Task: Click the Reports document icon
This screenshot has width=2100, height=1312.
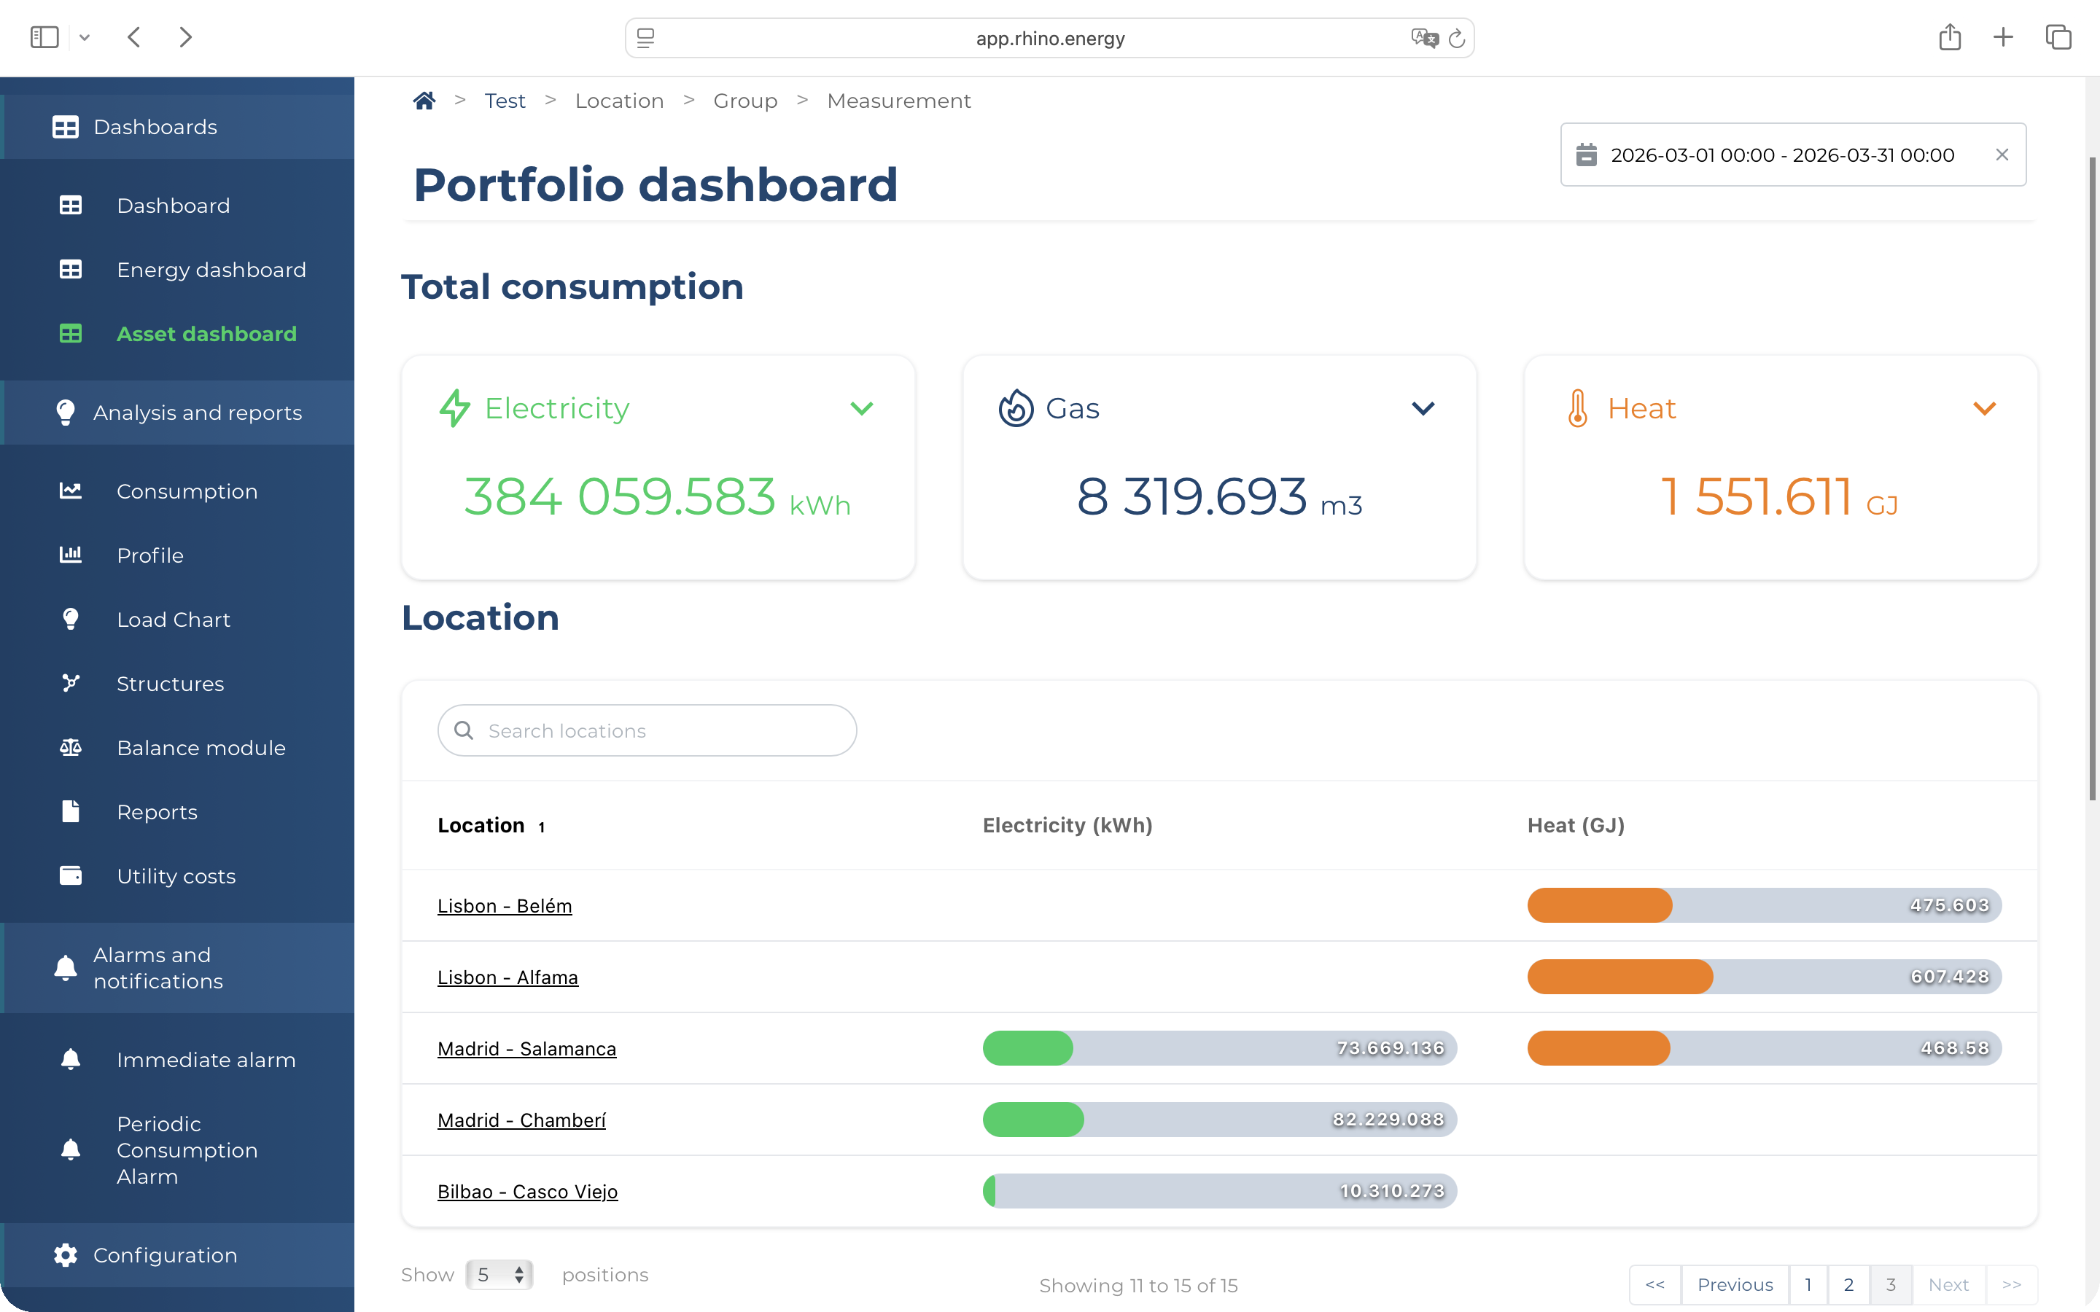Action: point(70,812)
